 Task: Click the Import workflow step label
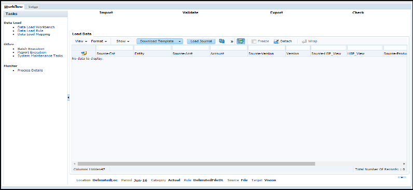click(106, 12)
